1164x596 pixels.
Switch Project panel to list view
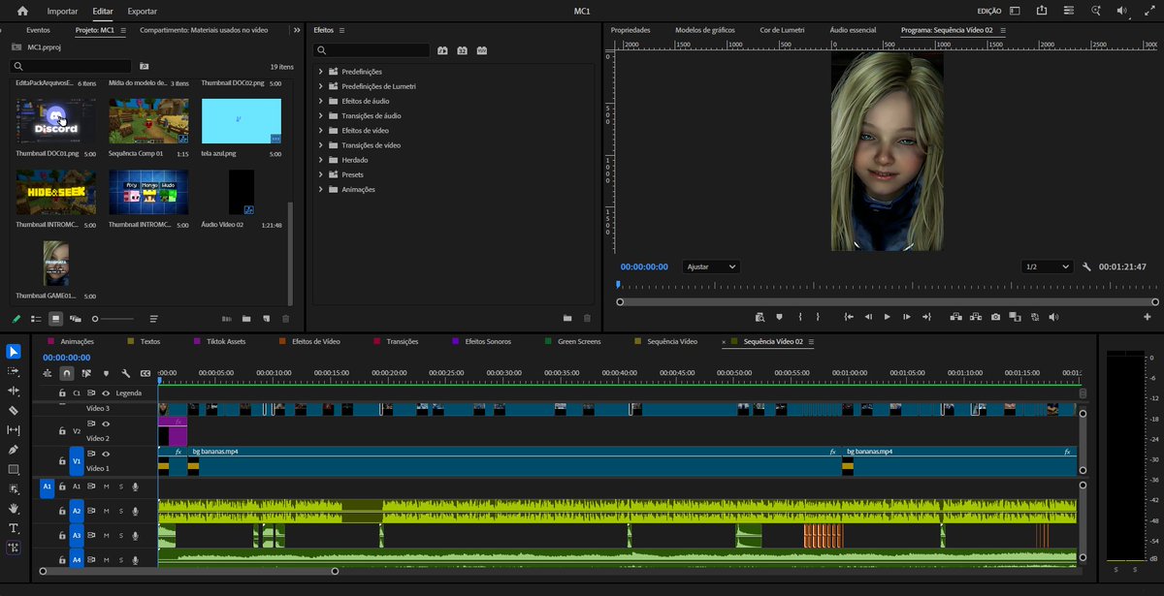tap(36, 318)
